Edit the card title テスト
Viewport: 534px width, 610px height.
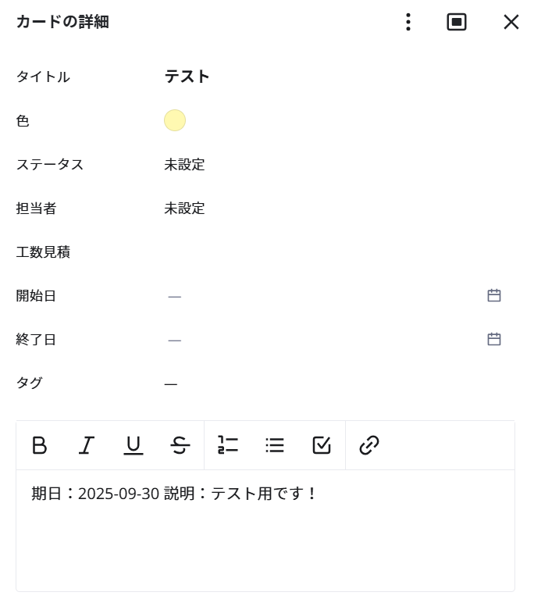pyautogui.click(x=187, y=77)
